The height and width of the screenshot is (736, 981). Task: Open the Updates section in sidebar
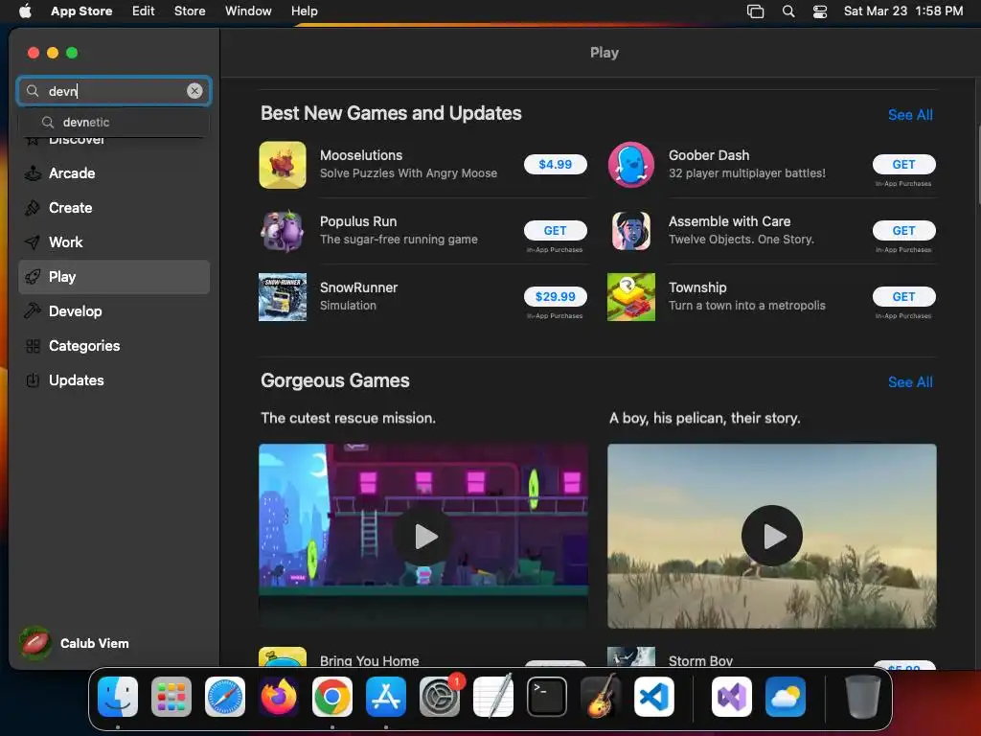coord(114,379)
